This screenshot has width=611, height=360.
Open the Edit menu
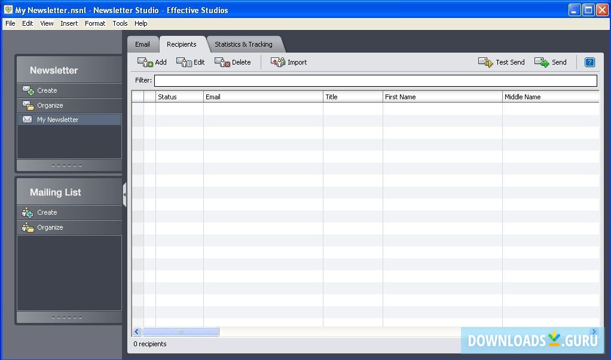point(28,23)
